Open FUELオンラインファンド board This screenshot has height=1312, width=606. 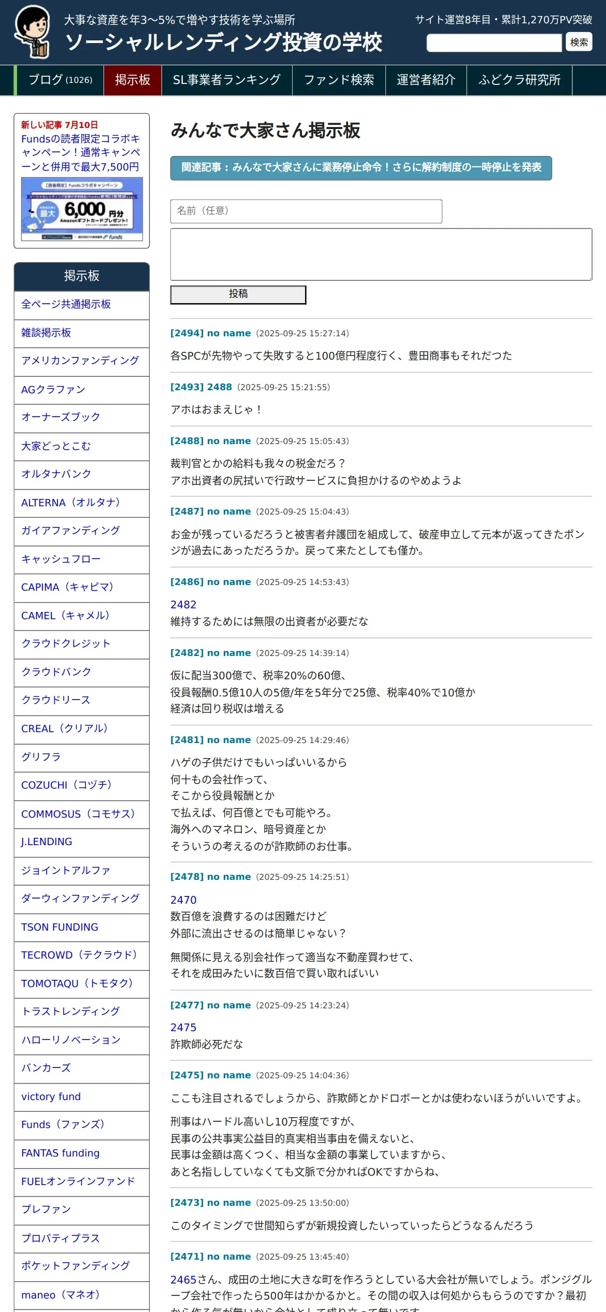[x=82, y=1181]
